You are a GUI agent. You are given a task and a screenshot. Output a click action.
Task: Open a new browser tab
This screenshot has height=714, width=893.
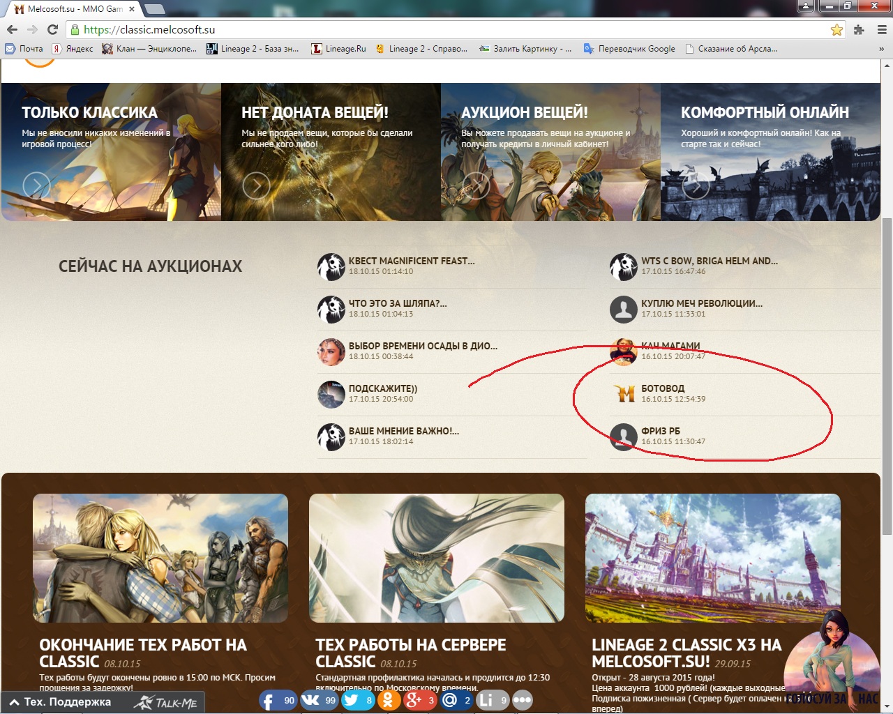(x=155, y=9)
